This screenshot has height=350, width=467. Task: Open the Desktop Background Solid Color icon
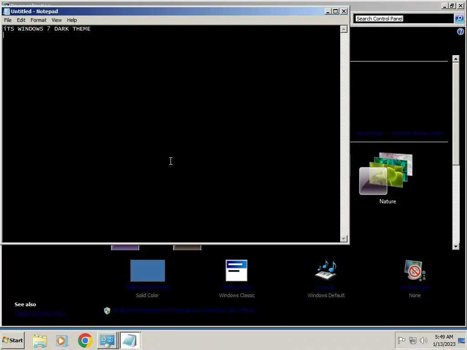click(x=147, y=271)
